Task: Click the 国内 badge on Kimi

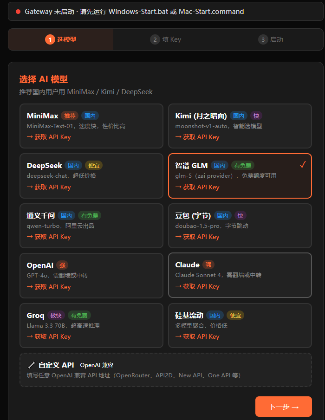Action: pyautogui.click(x=239, y=116)
